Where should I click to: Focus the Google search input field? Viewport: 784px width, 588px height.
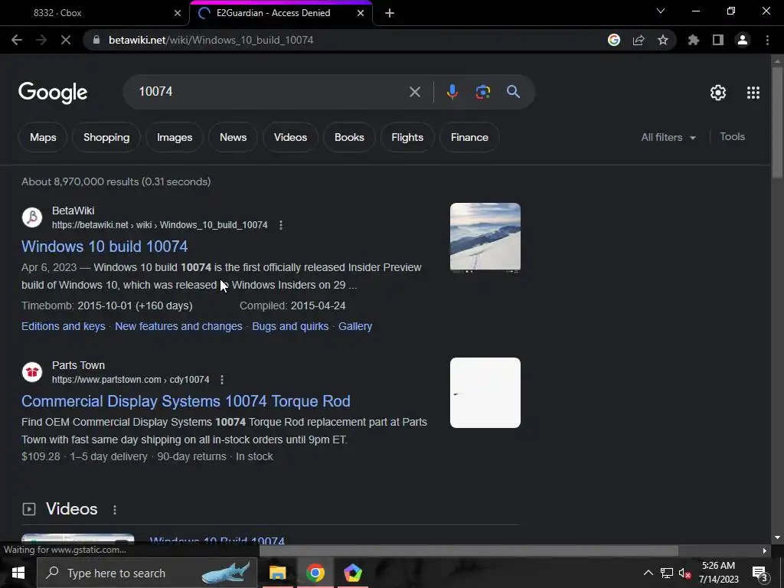pos(270,92)
